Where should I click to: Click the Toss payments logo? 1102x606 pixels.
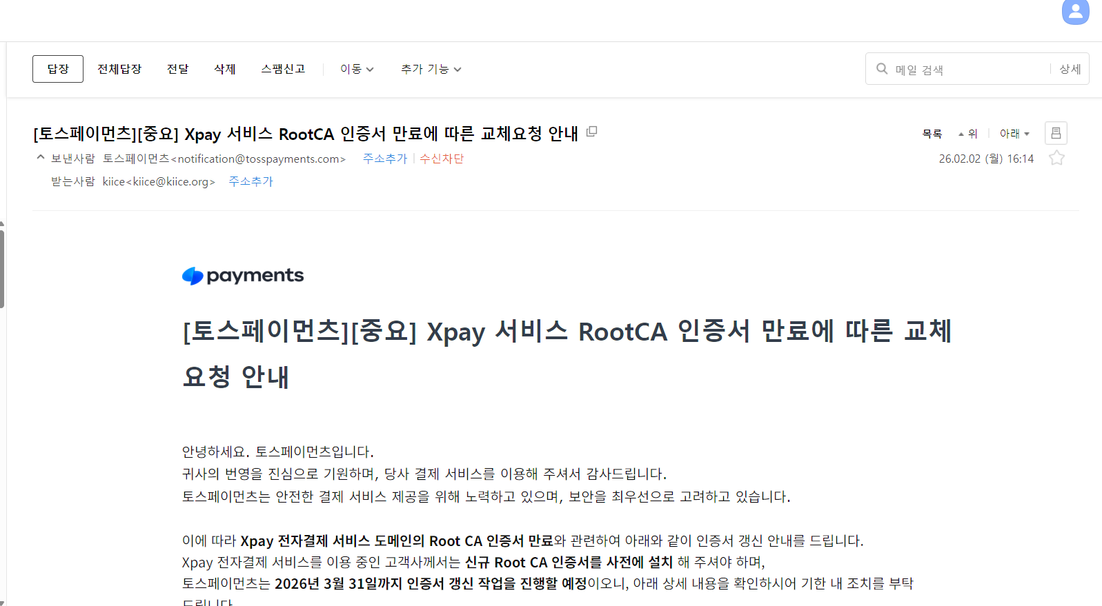(243, 276)
